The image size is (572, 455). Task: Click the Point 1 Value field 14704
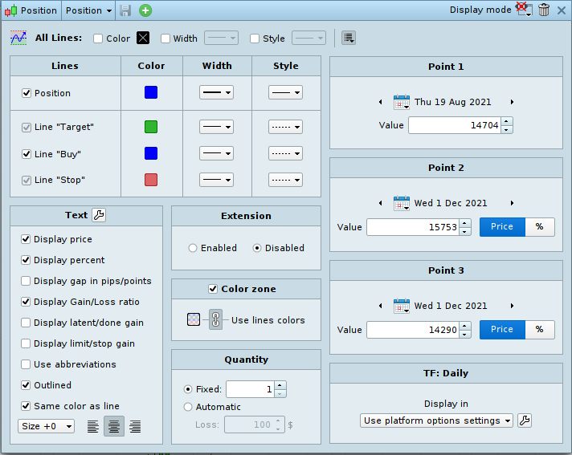point(455,125)
